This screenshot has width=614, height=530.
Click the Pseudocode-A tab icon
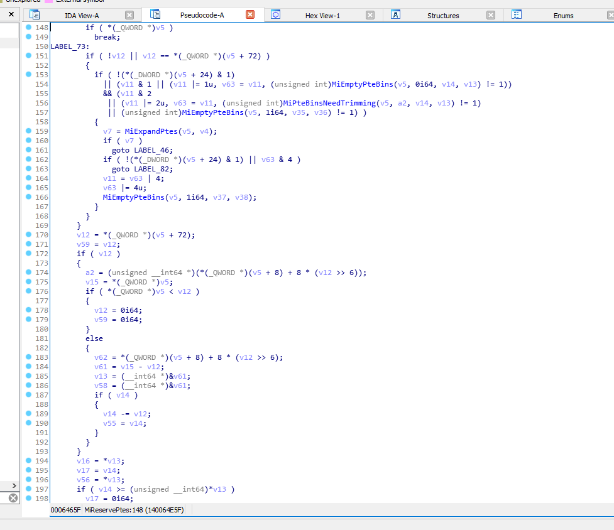(x=155, y=14)
